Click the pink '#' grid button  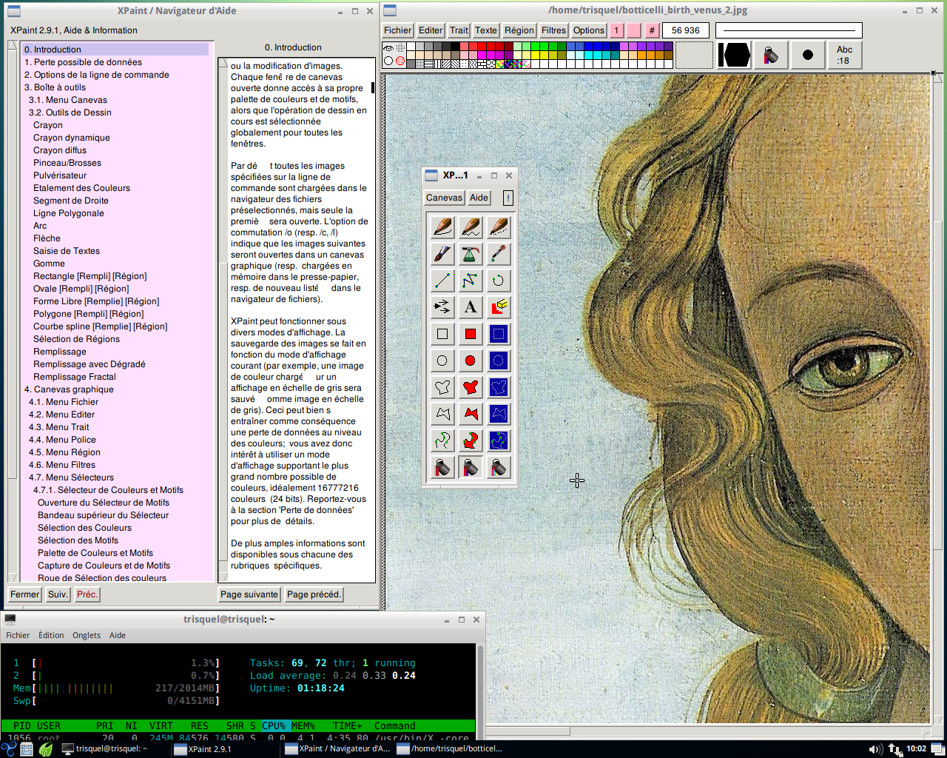point(652,30)
